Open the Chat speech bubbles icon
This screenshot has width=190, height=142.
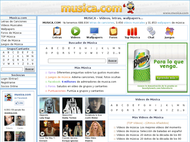(151, 31)
